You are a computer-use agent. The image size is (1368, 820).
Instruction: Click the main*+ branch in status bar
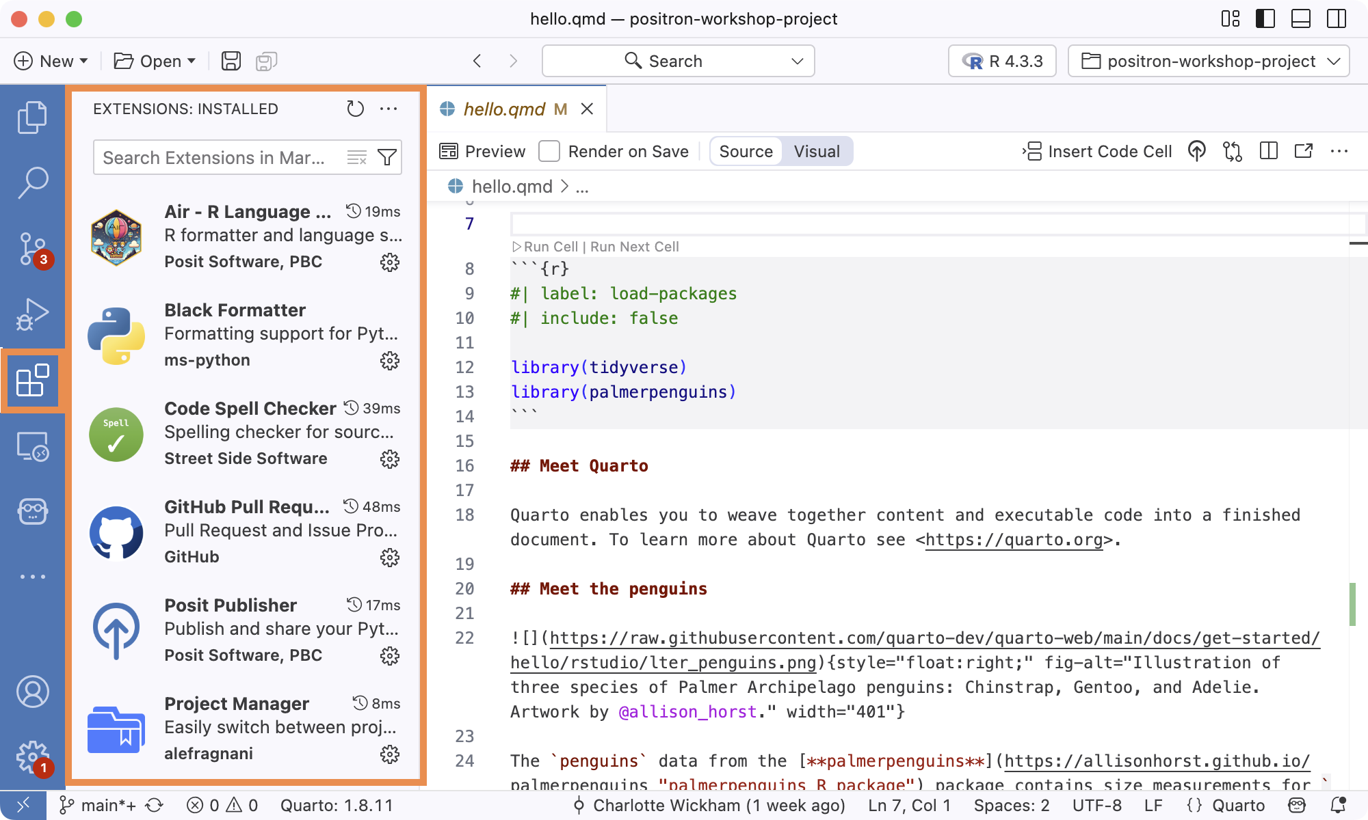point(98,806)
